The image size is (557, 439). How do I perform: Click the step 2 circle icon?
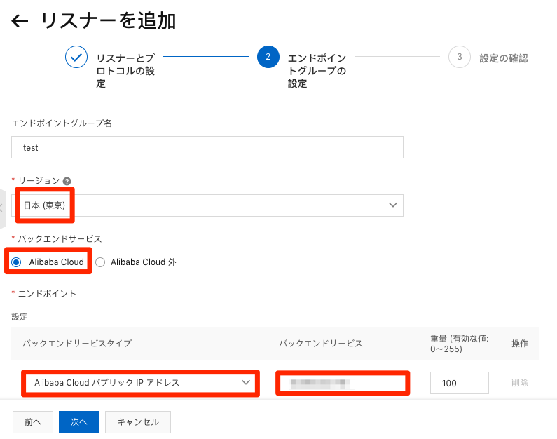tap(268, 58)
